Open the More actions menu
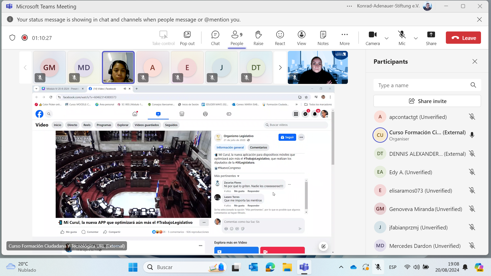The image size is (491, 276). 344,38
